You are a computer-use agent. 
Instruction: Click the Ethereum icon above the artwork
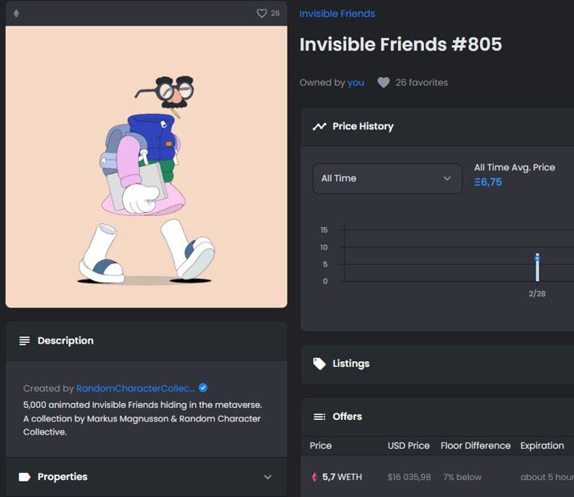16,14
